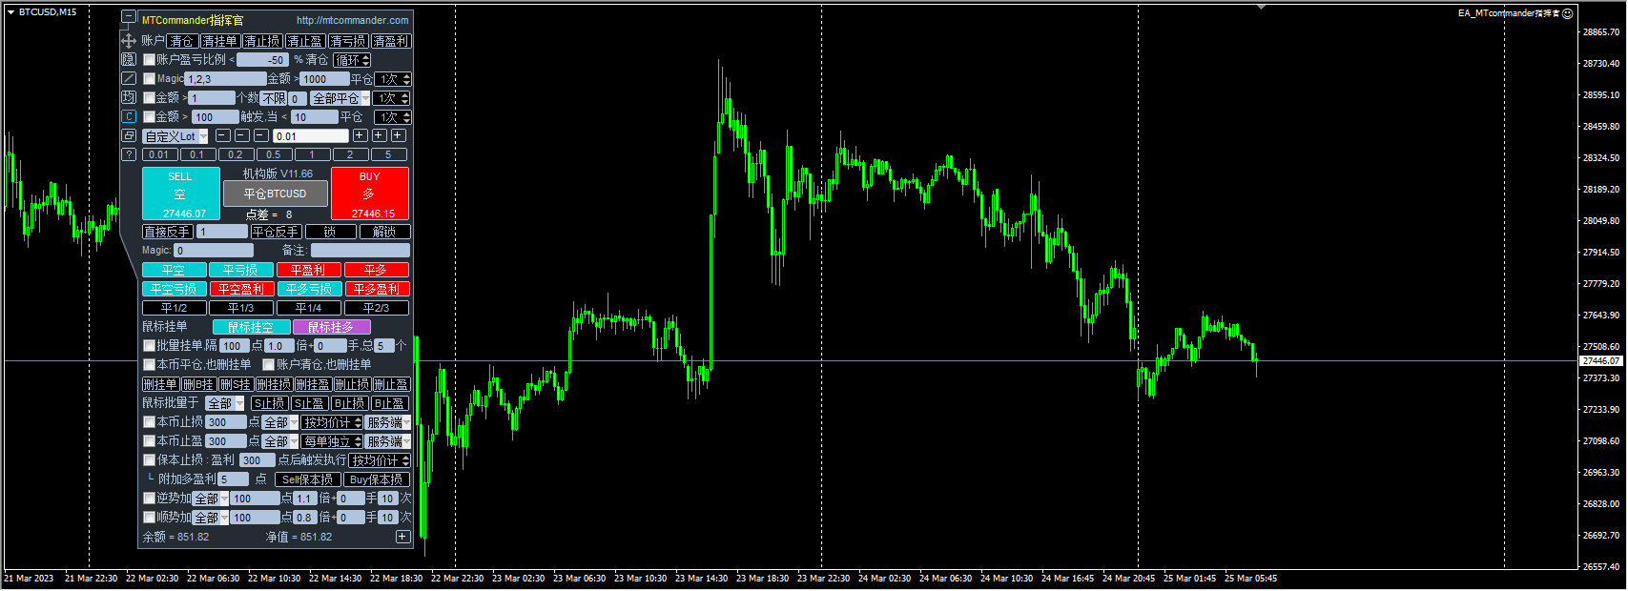Click the Sell保本损 button

[308, 479]
